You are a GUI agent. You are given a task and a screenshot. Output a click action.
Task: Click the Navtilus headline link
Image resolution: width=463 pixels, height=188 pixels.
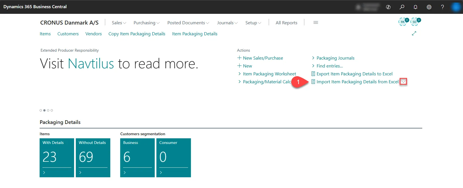(91, 64)
